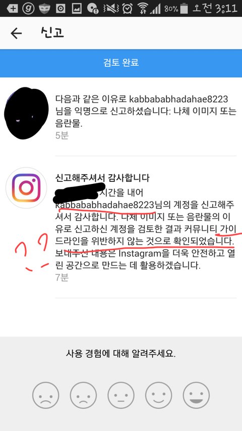This screenshot has height=431, width=242.
Task: Select the slightly sad face rating
Action: (x=83, y=395)
